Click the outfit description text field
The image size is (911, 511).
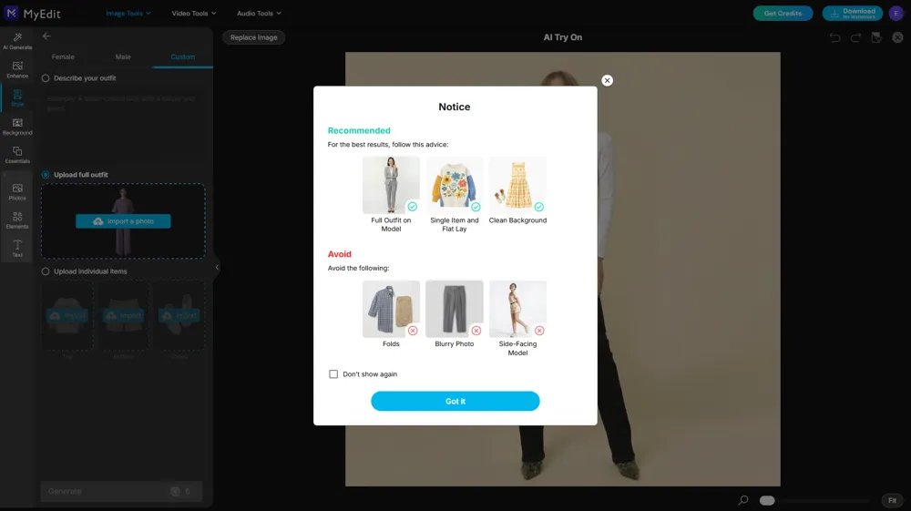123,126
